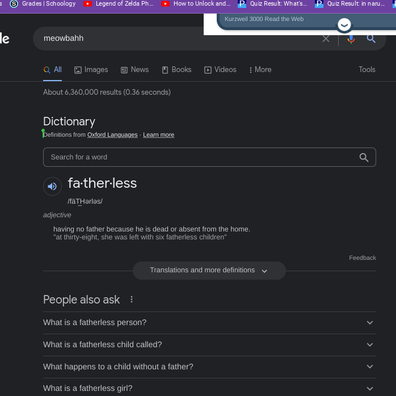Click the Learn more link
Viewport: 396px width, 396px height.
coord(158,135)
